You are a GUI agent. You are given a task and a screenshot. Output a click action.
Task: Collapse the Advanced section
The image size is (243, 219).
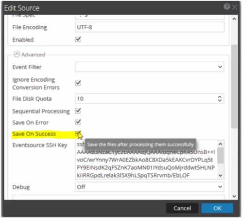pyautogui.click(x=17, y=55)
